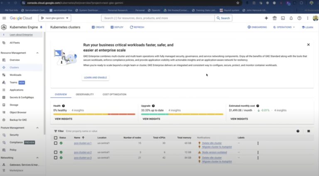Open the notifications bell

click(291, 18)
